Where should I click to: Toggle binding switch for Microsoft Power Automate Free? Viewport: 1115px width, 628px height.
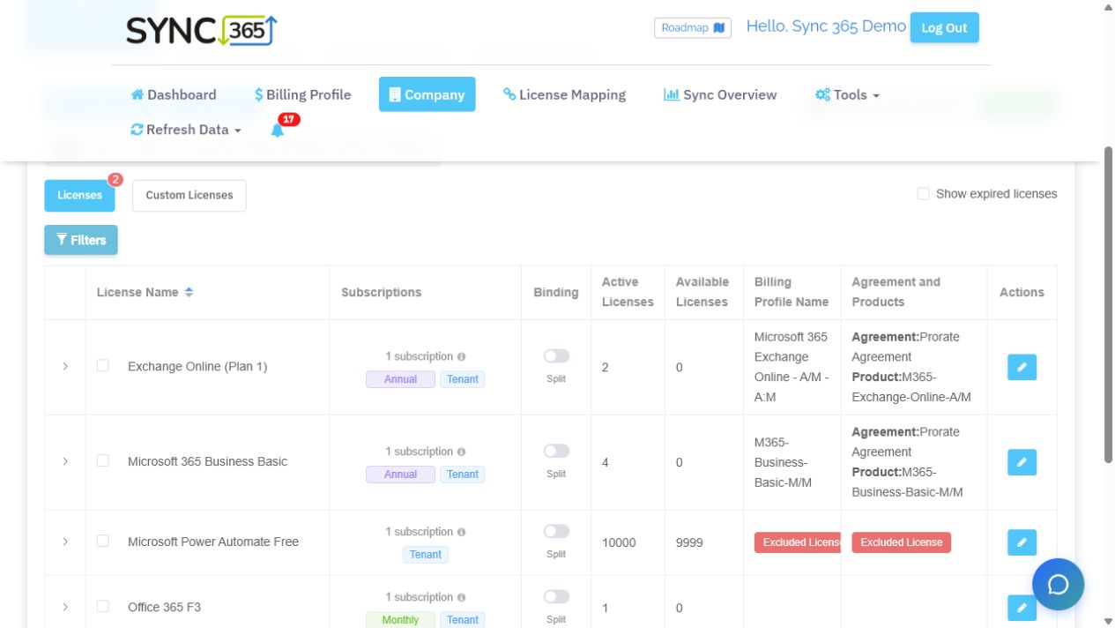(556, 531)
